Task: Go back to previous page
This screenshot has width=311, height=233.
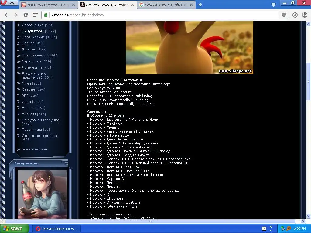Action: (6, 15)
